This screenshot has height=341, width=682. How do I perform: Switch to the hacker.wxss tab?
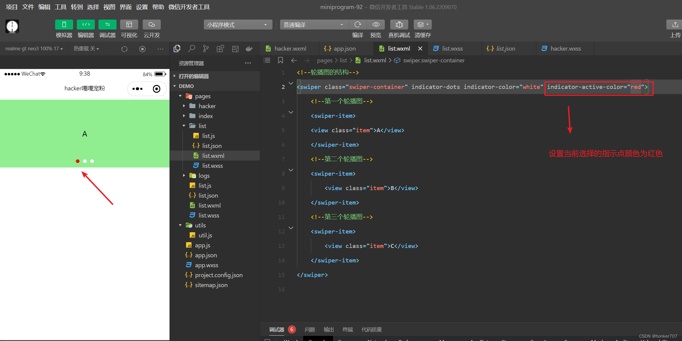(565, 48)
